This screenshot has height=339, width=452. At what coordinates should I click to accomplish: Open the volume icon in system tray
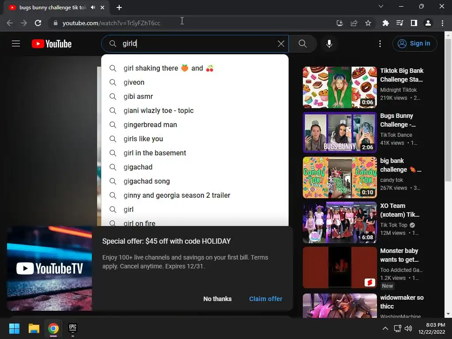[x=408, y=328]
